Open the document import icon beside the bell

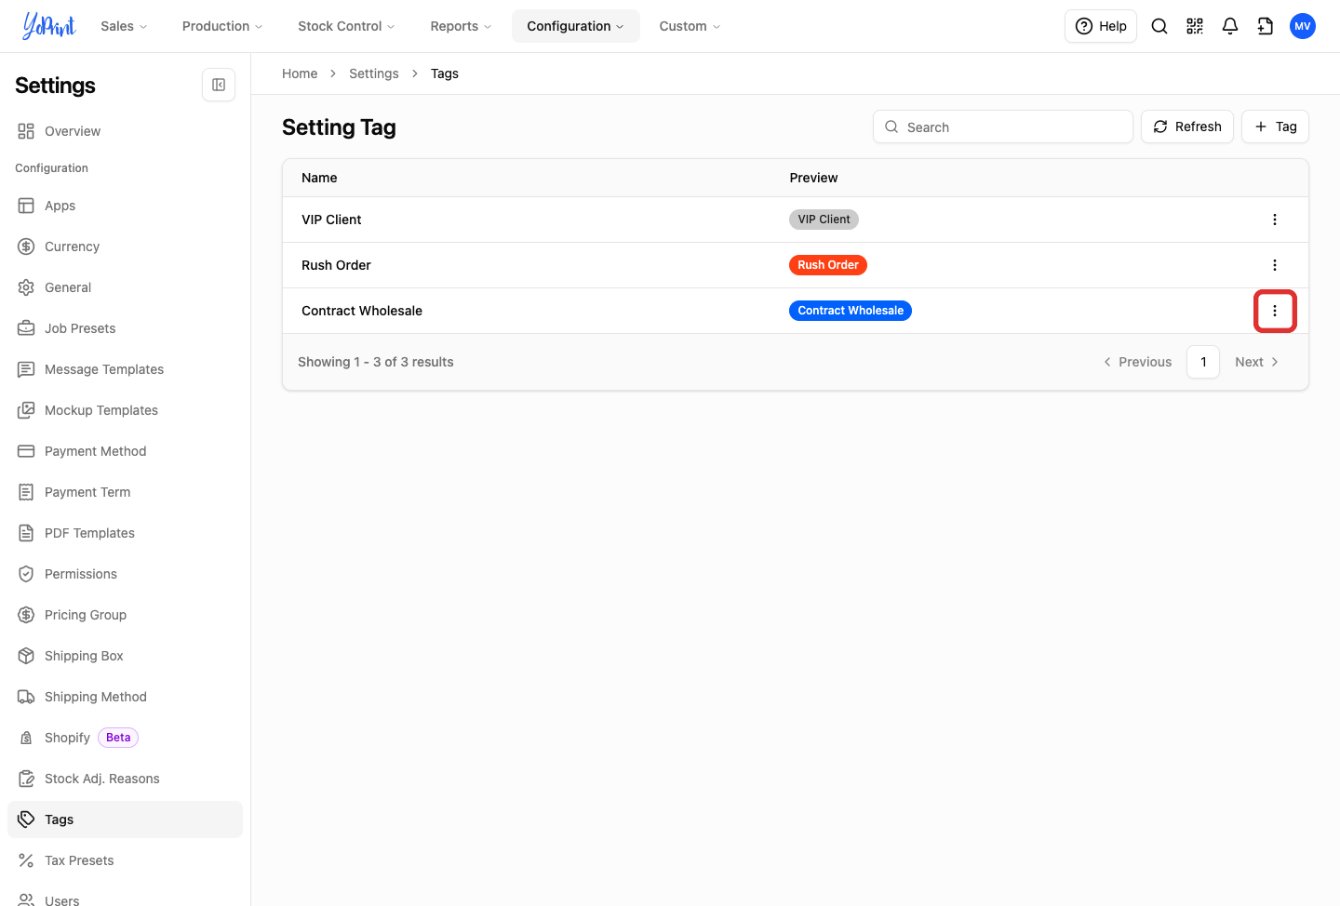coord(1266,26)
